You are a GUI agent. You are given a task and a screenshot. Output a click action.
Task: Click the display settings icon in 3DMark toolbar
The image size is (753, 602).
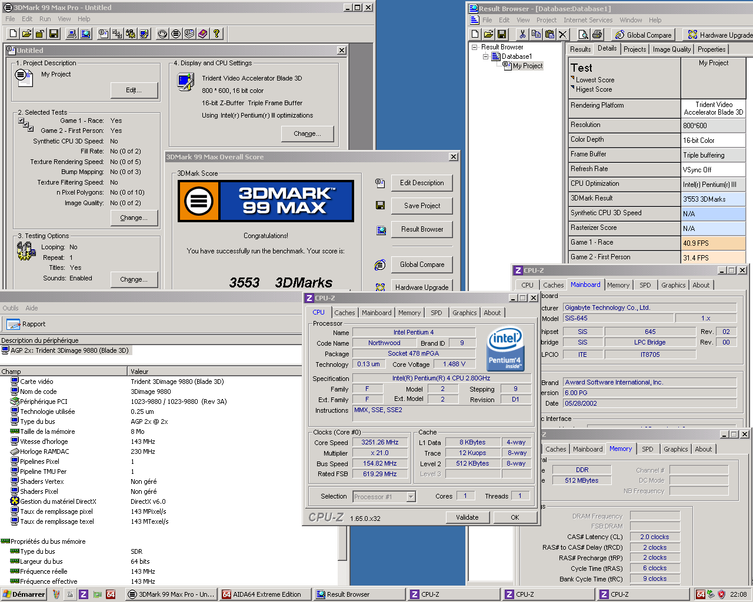click(x=144, y=34)
